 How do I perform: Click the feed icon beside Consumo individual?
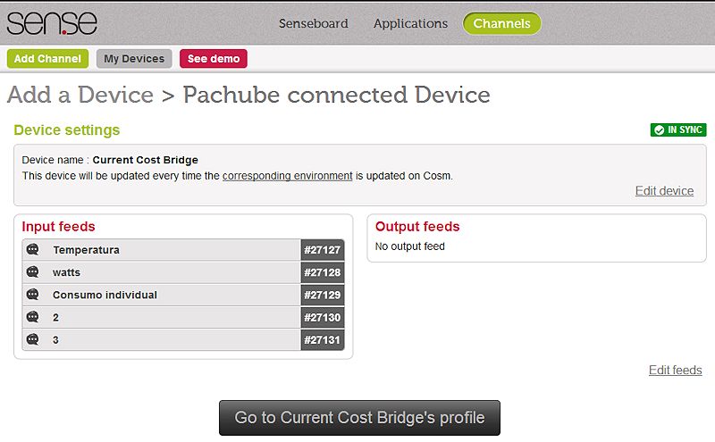point(33,295)
